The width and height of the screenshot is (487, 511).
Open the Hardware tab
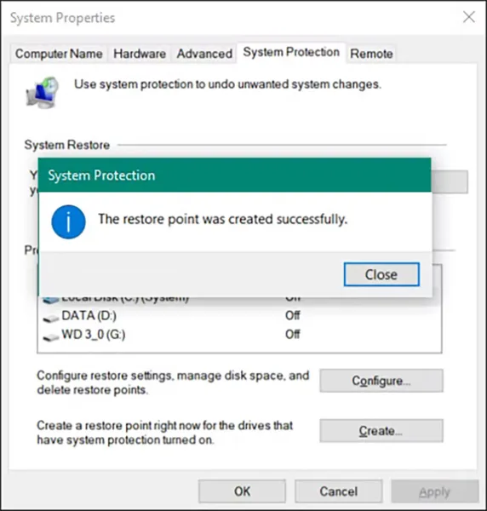(x=140, y=54)
